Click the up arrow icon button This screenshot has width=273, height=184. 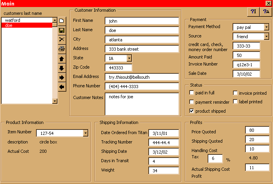point(62,58)
